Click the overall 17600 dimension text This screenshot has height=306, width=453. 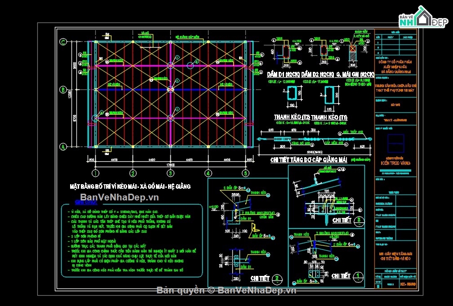[170, 165]
